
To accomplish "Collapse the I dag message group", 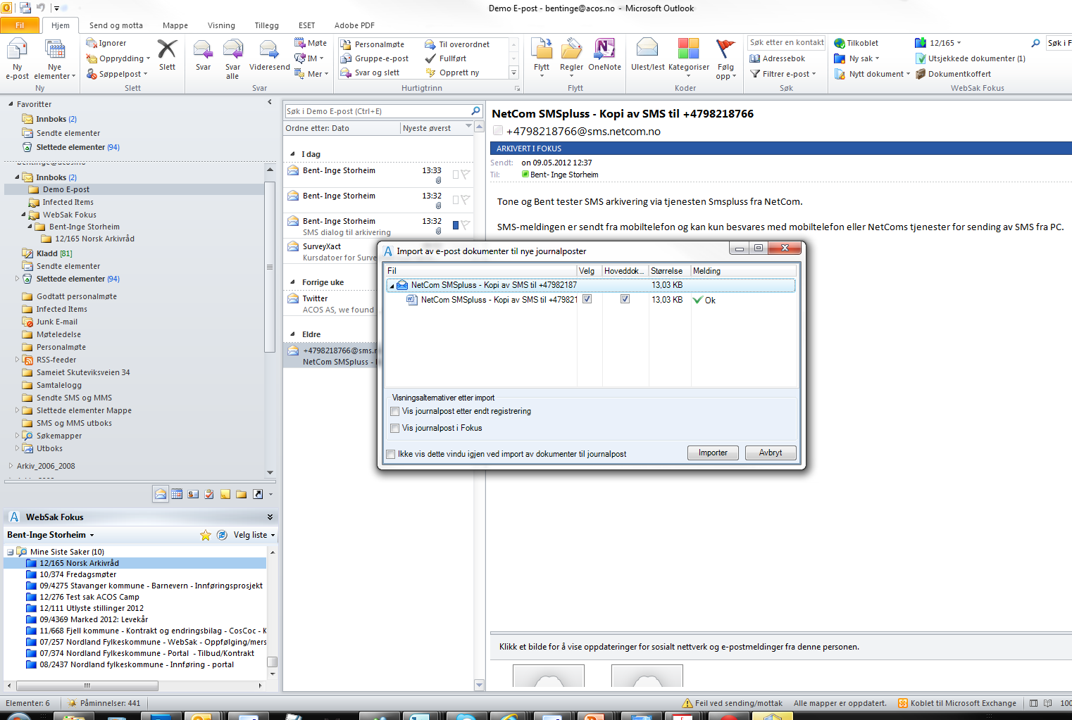I will pos(293,154).
